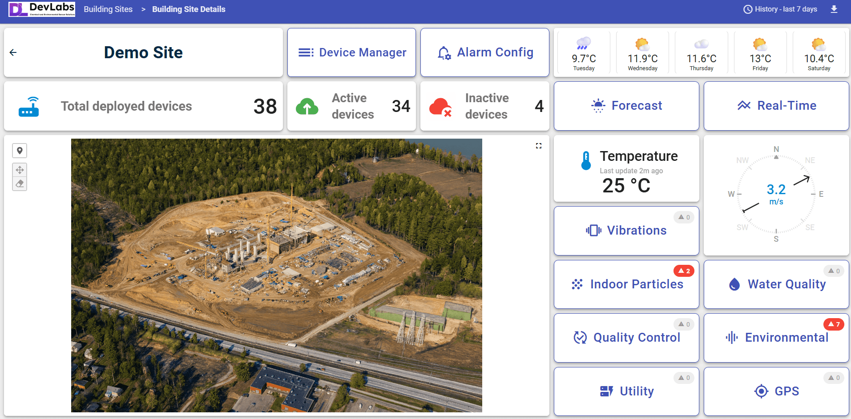The height and width of the screenshot is (419, 851).
Task: Open the GPS panel
Action: (776, 391)
